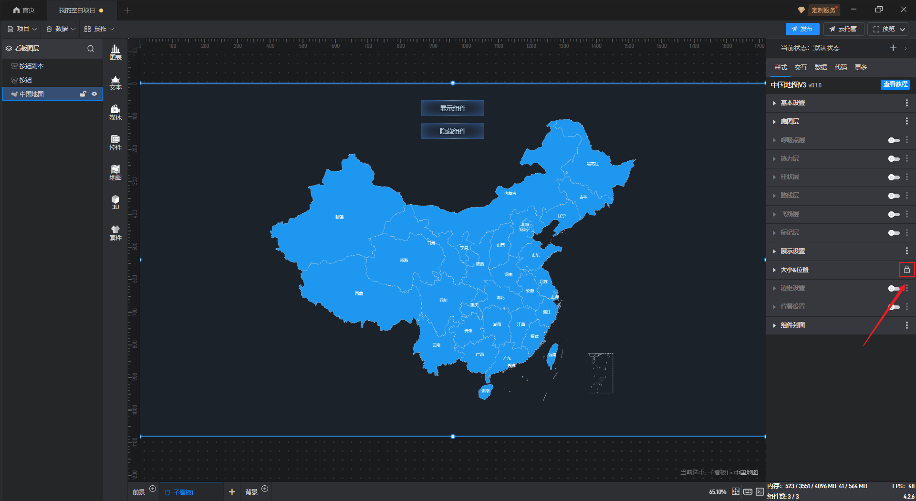Enable the 热力层 toggle switch

(x=894, y=159)
